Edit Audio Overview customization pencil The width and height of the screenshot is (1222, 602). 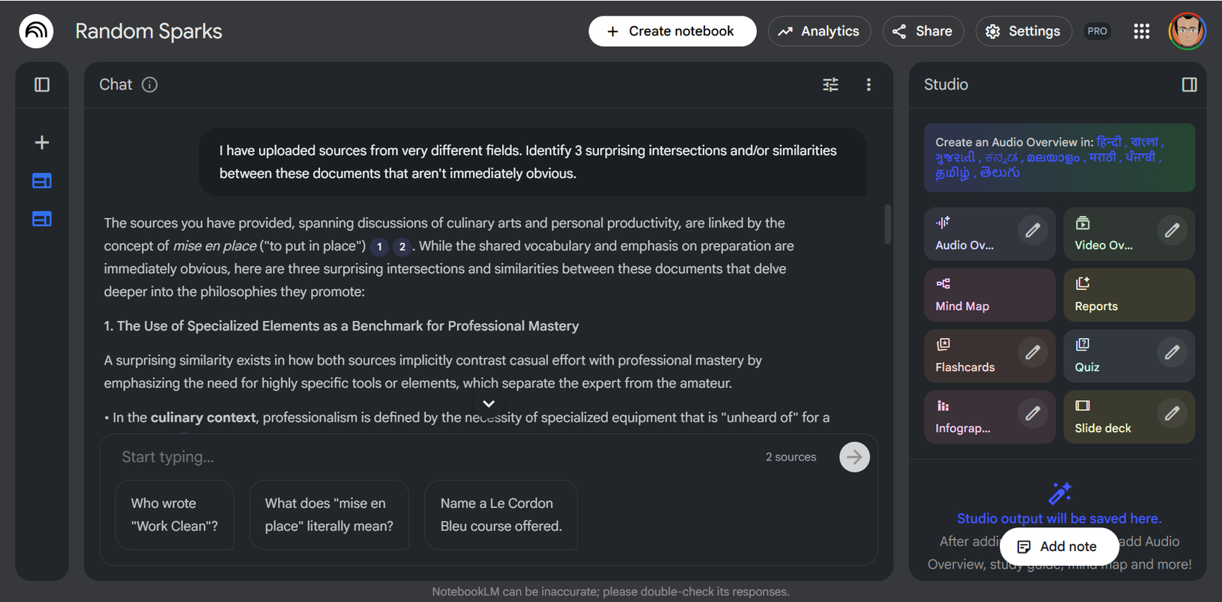[1032, 231]
